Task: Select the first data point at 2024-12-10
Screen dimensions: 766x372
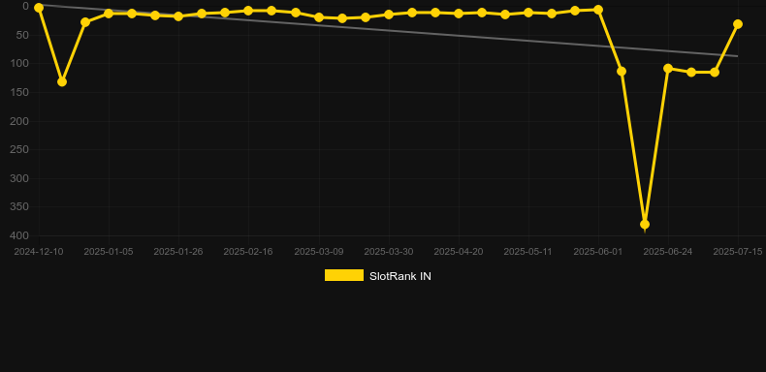Action: (39, 8)
